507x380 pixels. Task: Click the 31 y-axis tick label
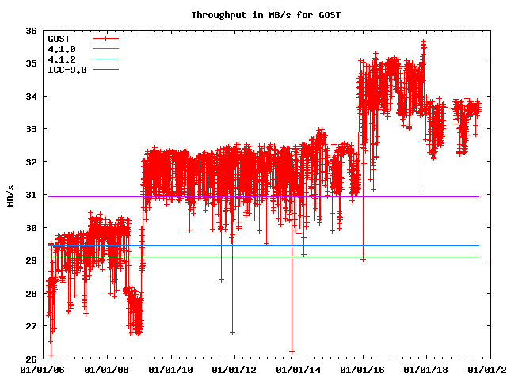[30, 195]
